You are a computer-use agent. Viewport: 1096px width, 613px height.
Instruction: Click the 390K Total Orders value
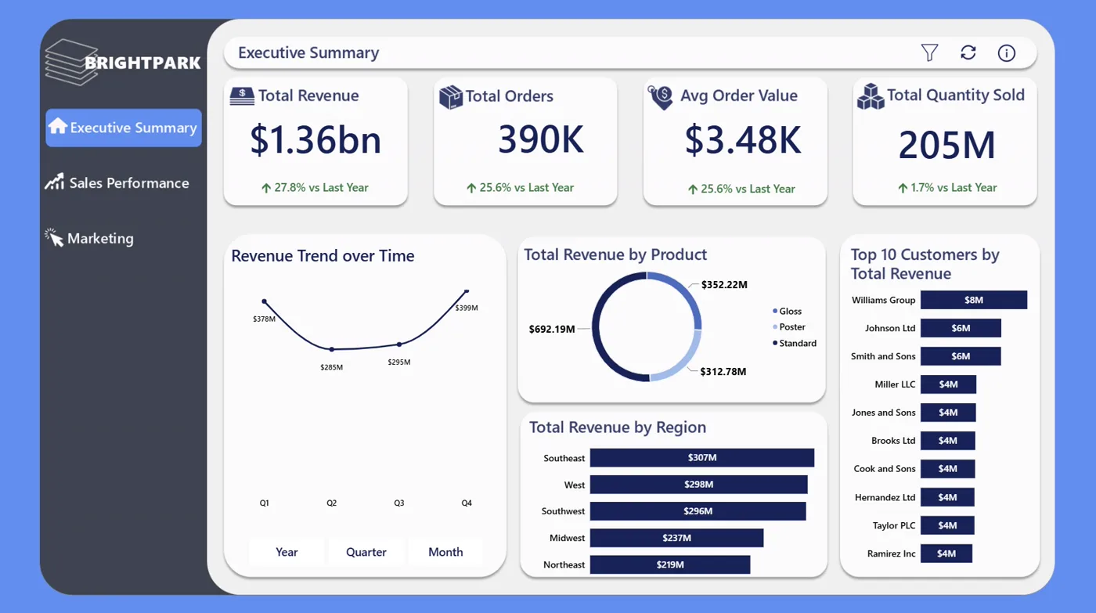541,139
